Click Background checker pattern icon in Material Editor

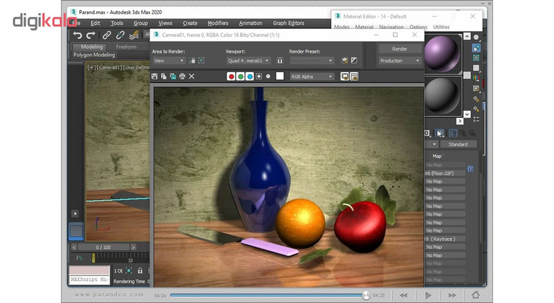[x=476, y=57]
